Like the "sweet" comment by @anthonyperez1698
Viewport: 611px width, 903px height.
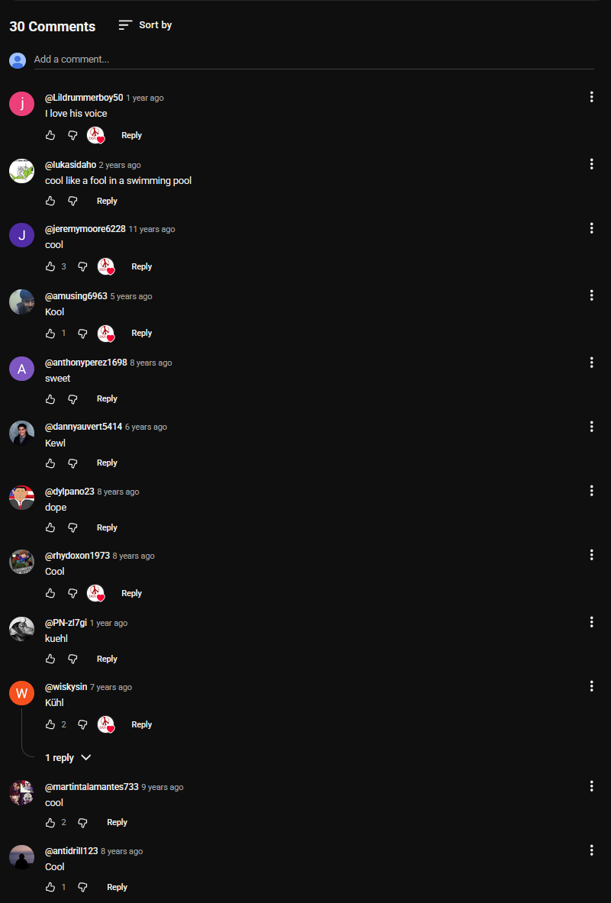50,399
